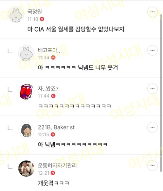Viewport: 163px width, 191px height.
Task: Open more options for 자..봤죠? reply
Action: click(152, 89)
